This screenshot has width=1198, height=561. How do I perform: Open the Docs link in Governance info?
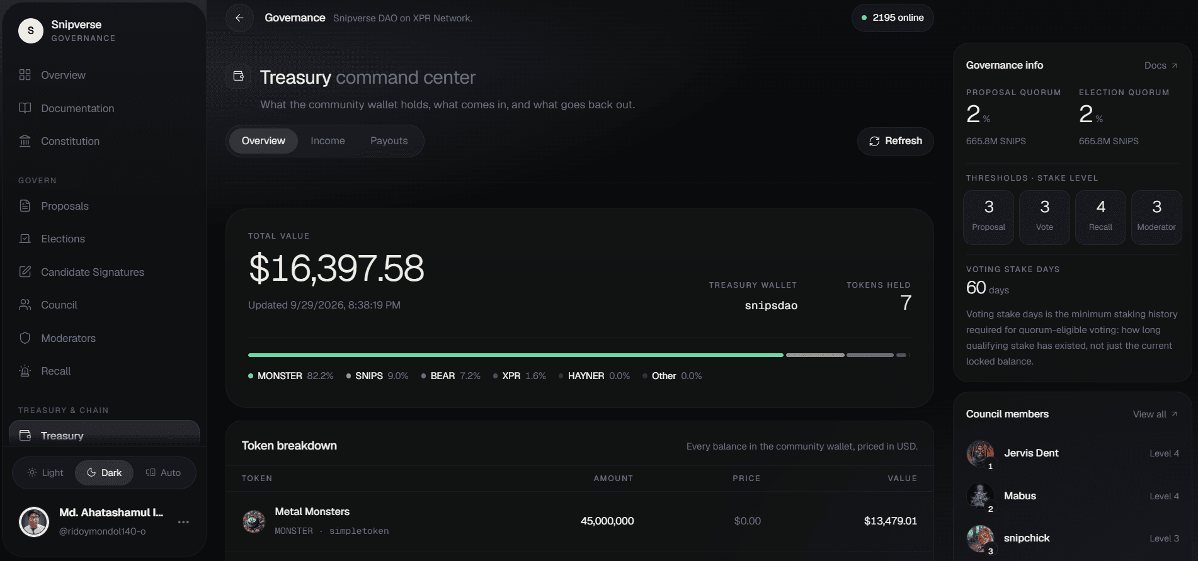point(1160,65)
